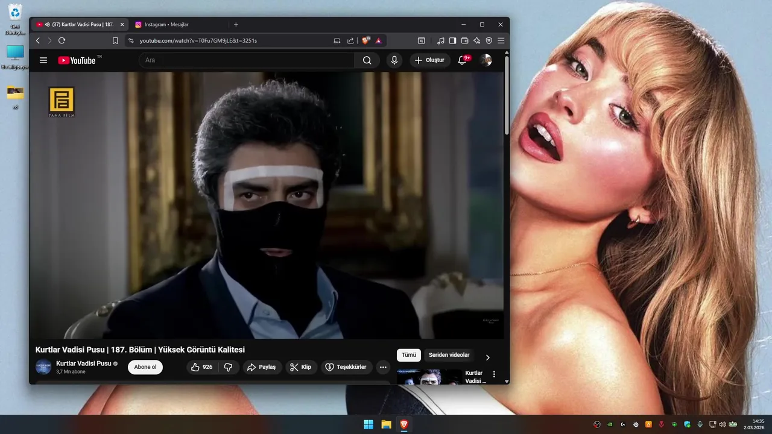Open the browser tab search icon
Image resolution: width=772 pixels, height=434 pixels.
click(422, 40)
